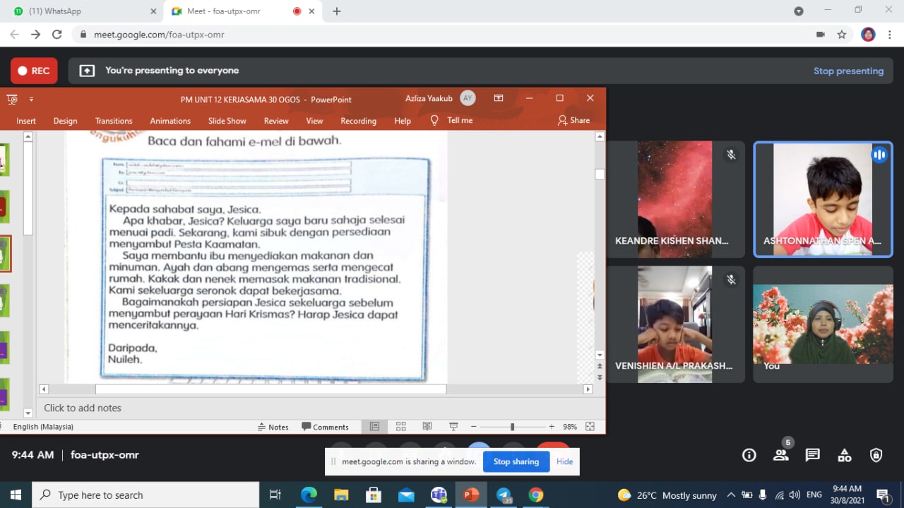This screenshot has width=904, height=508.
Task: Open Ribbon Display Options menu
Action: click(499, 98)
